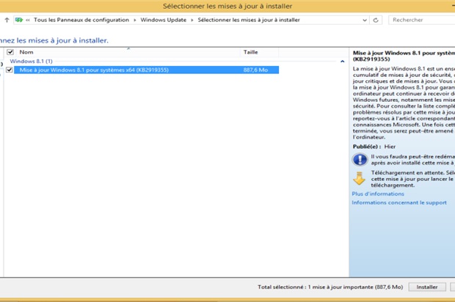Image resolution: width=455 pixels, height=302 pixels.
Task: Click the '887,6 Mo' size cell
Action: pyautogui.click(x=255, y=70)
